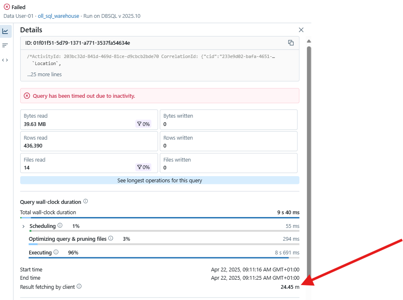Expand the Scheduling row with its chevron
Screen dimensions: 403x300
[x=23, y=226]
